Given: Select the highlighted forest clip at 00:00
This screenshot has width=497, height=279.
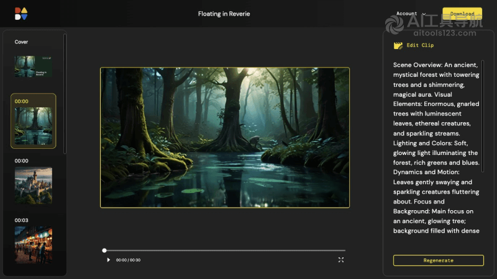Looking at the screenshot, I should click(x=34, y=121).
